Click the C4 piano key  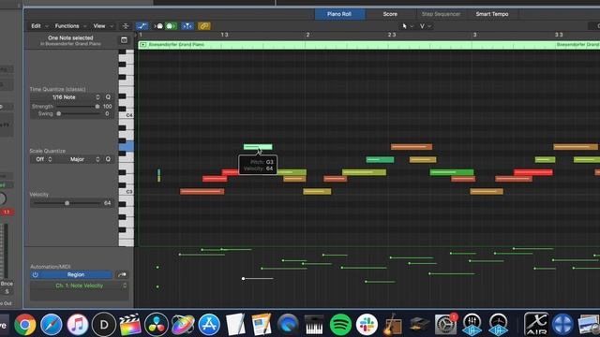(127, 115)
